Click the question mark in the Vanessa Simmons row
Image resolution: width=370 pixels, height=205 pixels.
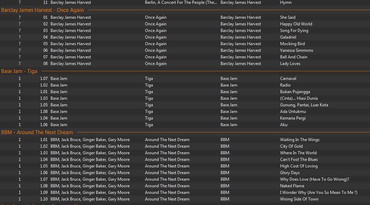click(x=20, y=50)
